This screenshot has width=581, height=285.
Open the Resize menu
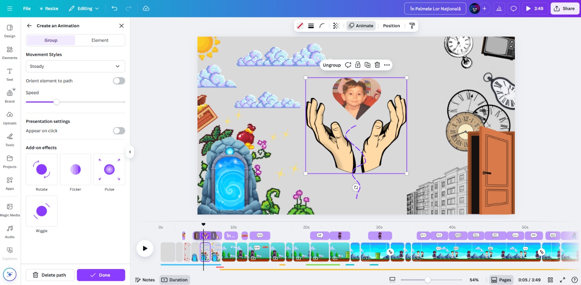(49, 8)
